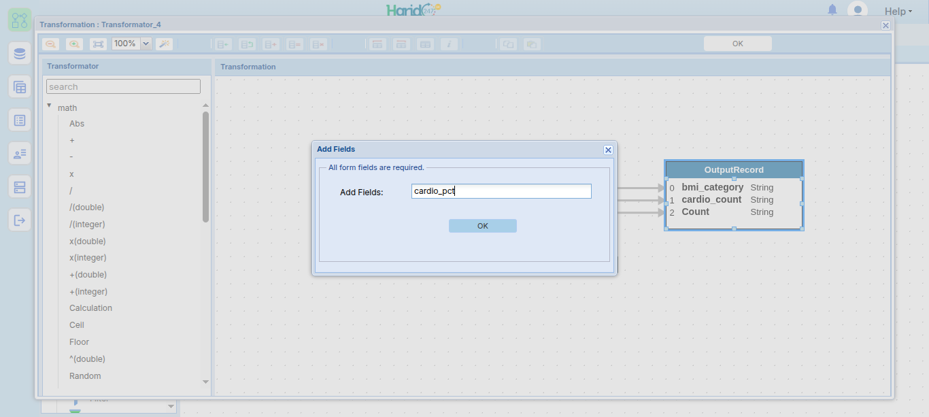The width and height of the screenshot is (929, 417).
Task: Select the Ceil function
Action: click(77, 325)
